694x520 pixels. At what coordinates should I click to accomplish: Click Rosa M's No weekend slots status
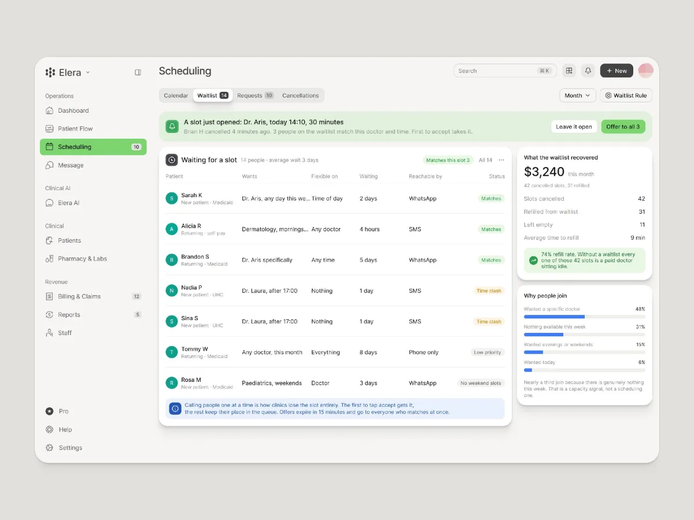click(x=481, y=383)
